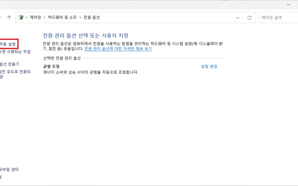Open sidebar link ending 모바일 센터
Viewport: 298px width, 186px height.
(9, 169)
